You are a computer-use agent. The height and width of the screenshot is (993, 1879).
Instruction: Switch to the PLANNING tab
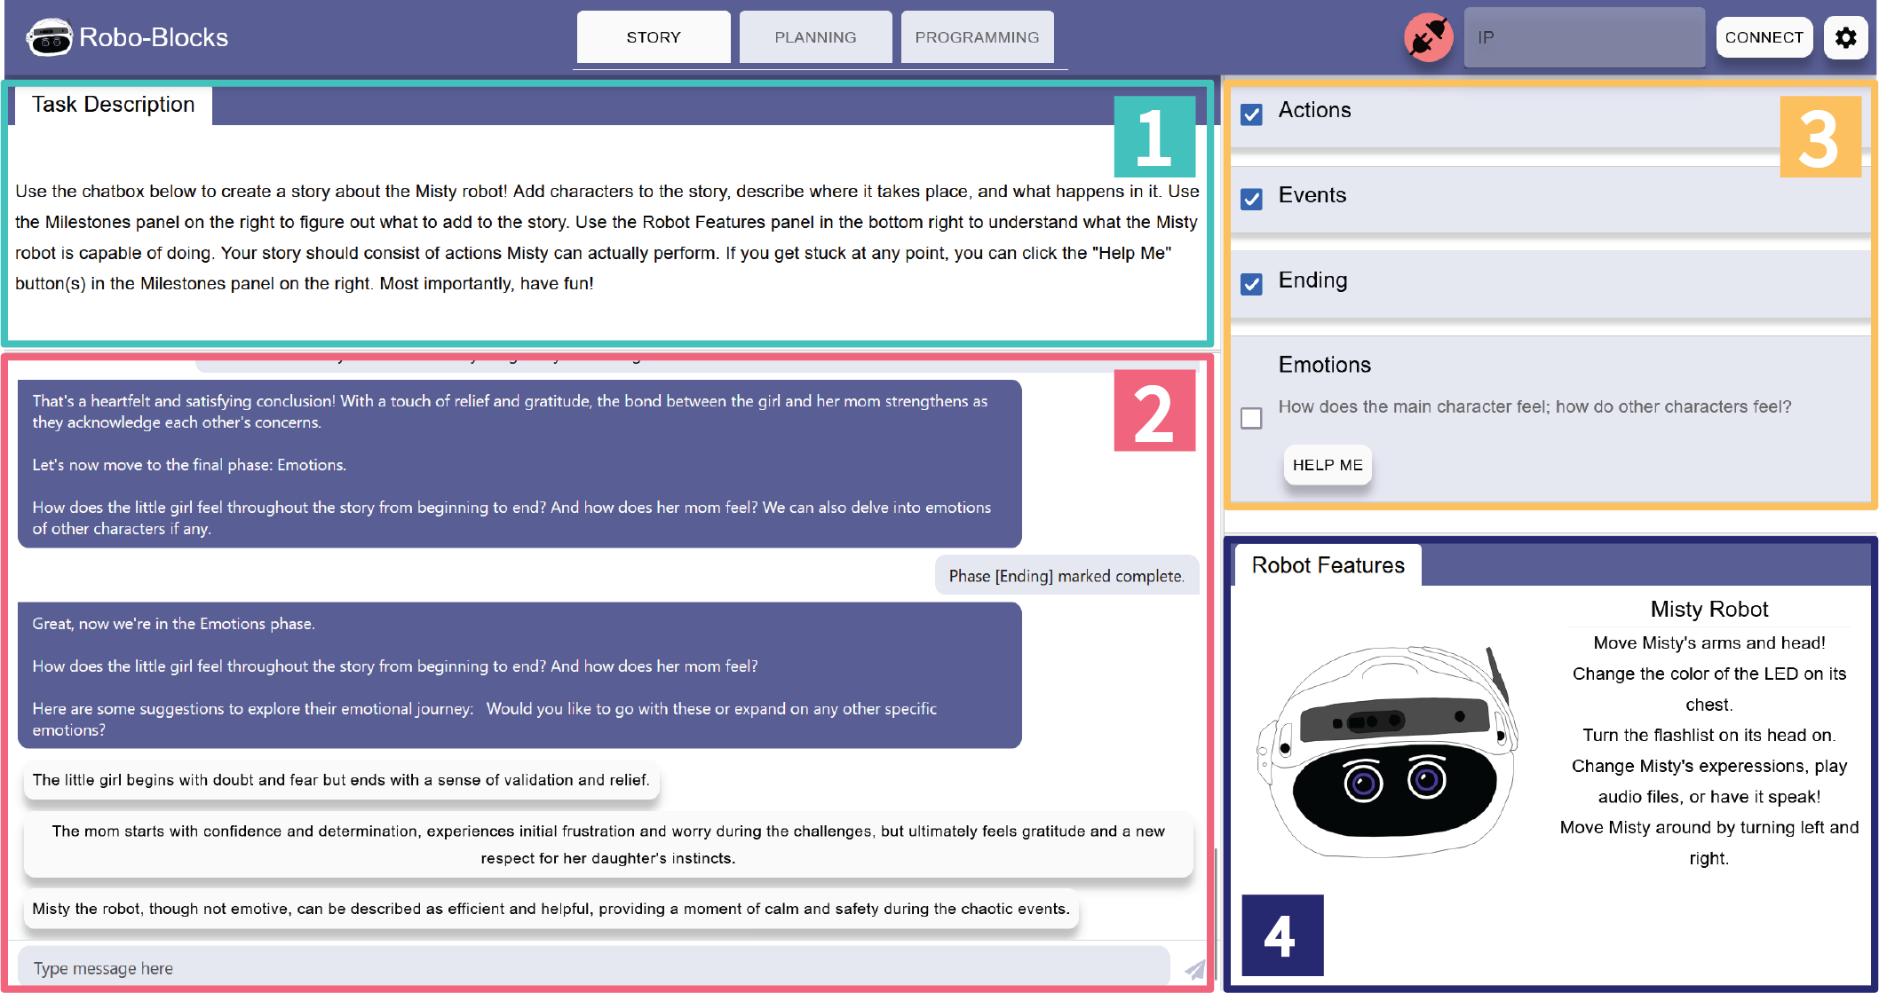pyautogui.click(x=815, y=37)
